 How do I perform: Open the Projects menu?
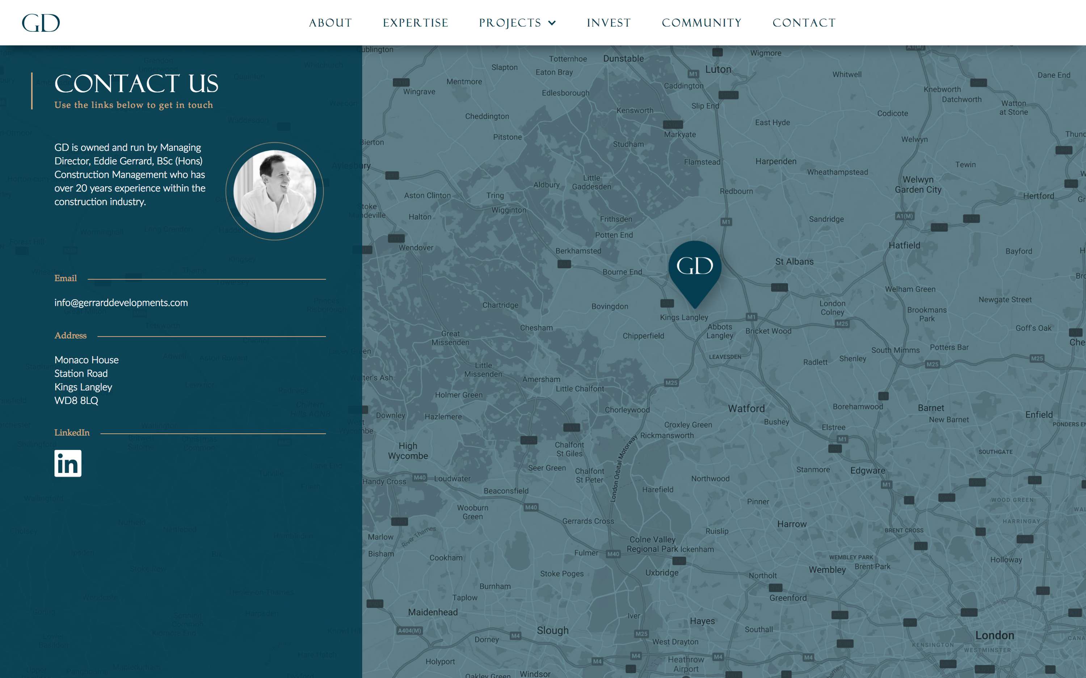click(x=510, y=23)
